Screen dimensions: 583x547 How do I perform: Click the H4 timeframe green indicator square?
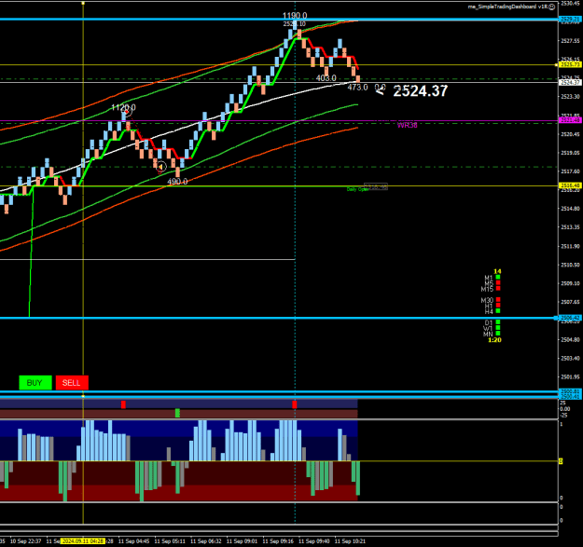pos(498,311)
